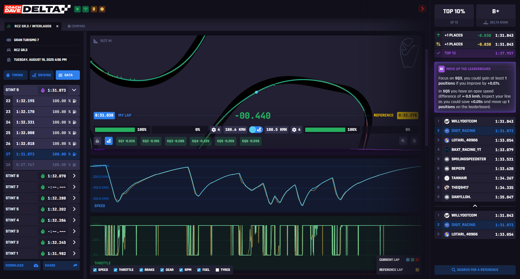Enable the TYRES checkbox

pyautogui.click(x=217, y=270)
